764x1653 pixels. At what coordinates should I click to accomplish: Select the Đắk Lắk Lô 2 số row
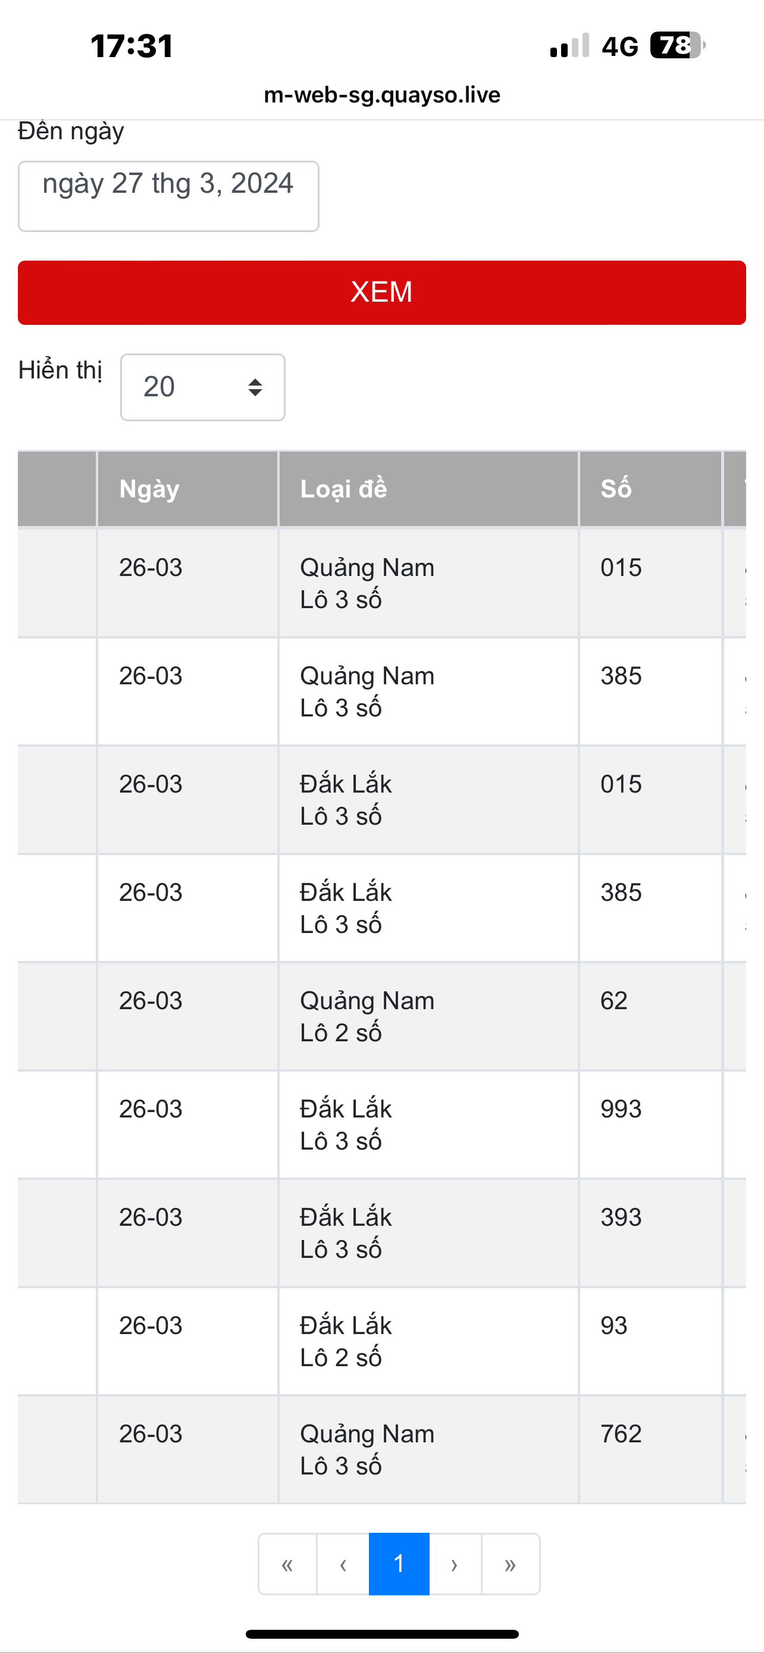tap(381, 1341)
